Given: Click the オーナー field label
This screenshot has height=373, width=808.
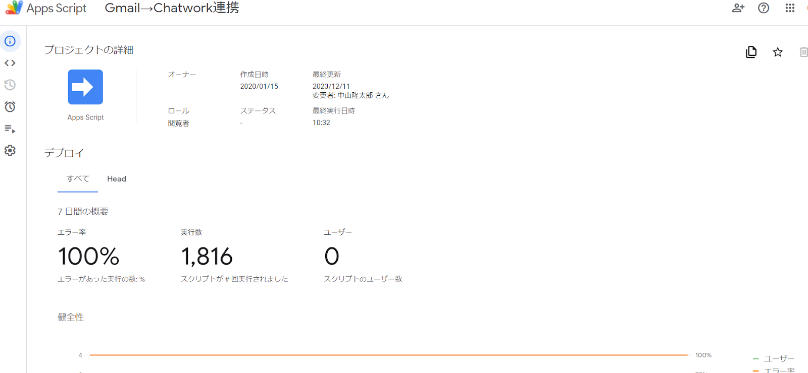Looking at the screenshot, I should coord(182,74).
